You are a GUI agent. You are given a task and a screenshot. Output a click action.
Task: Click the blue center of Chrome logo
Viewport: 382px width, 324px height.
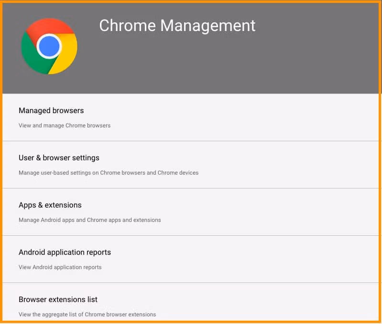tap(49, 47)
